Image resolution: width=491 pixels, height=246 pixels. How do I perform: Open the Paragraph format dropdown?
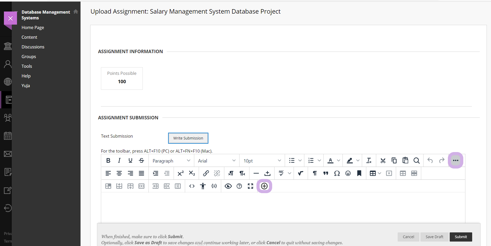171,161
